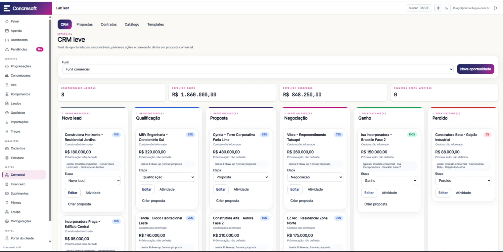Click the Laudos document icon
503x252 pixels.
(7, 103)
